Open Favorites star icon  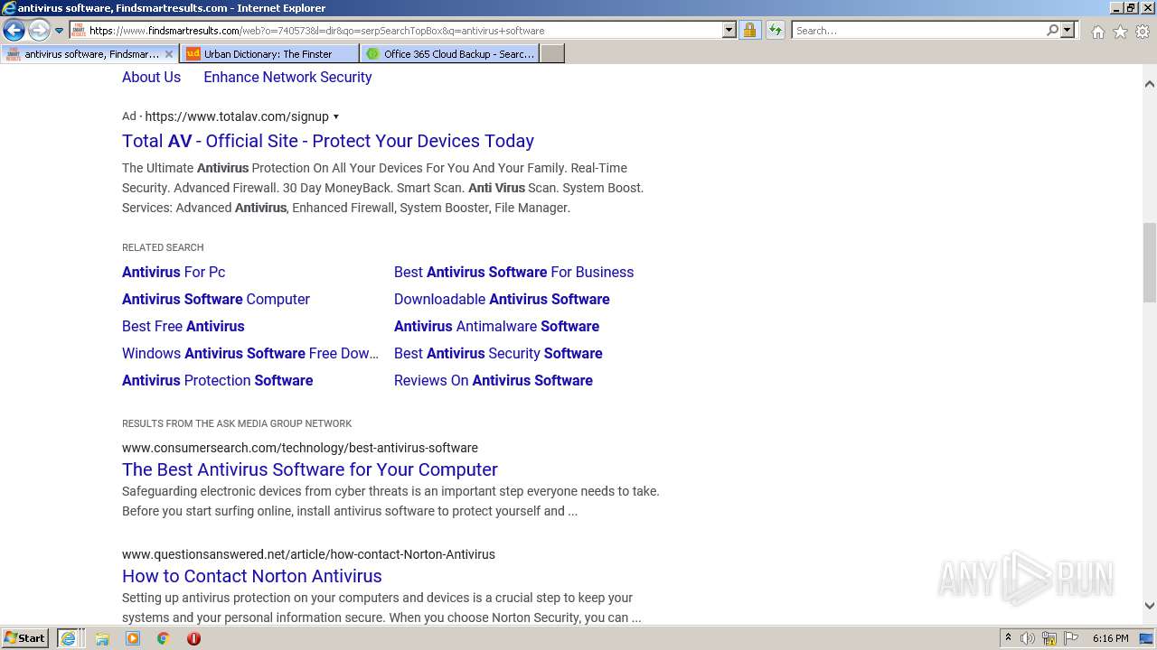pos(1120,32)
